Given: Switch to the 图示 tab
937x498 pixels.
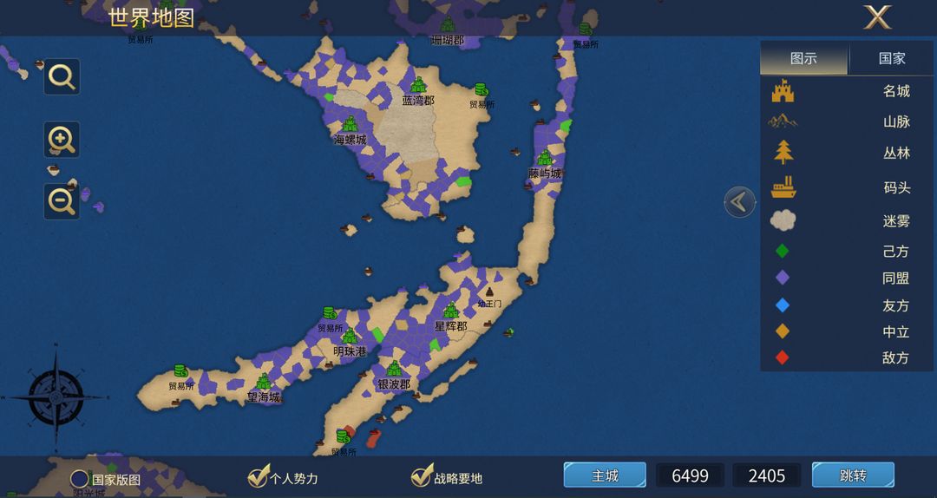Looking at the screenshot, I should (803, 58).
